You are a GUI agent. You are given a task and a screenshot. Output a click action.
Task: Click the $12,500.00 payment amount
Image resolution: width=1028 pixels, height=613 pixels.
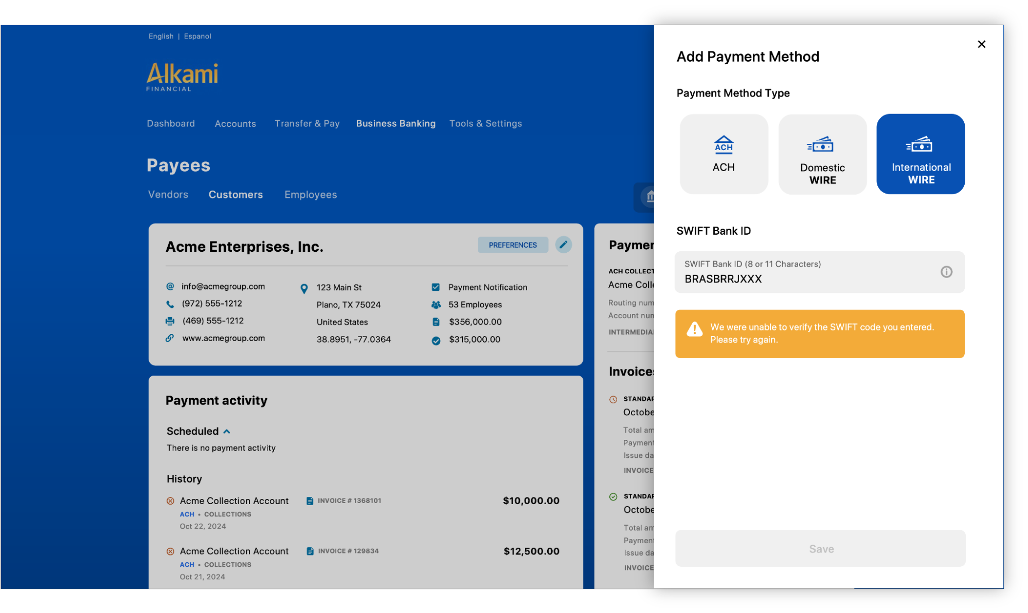(532, 551)
